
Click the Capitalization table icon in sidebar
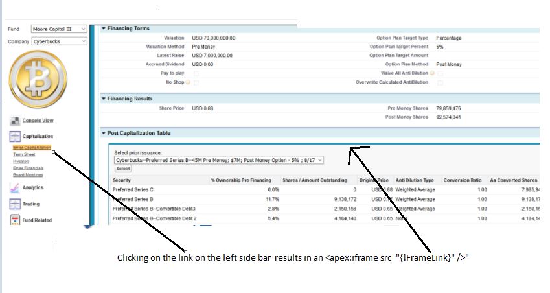pos(15,136)
